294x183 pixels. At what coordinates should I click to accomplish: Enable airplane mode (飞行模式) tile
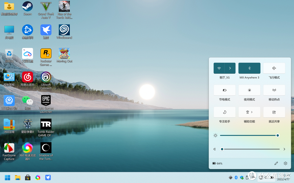click(274, 68)
